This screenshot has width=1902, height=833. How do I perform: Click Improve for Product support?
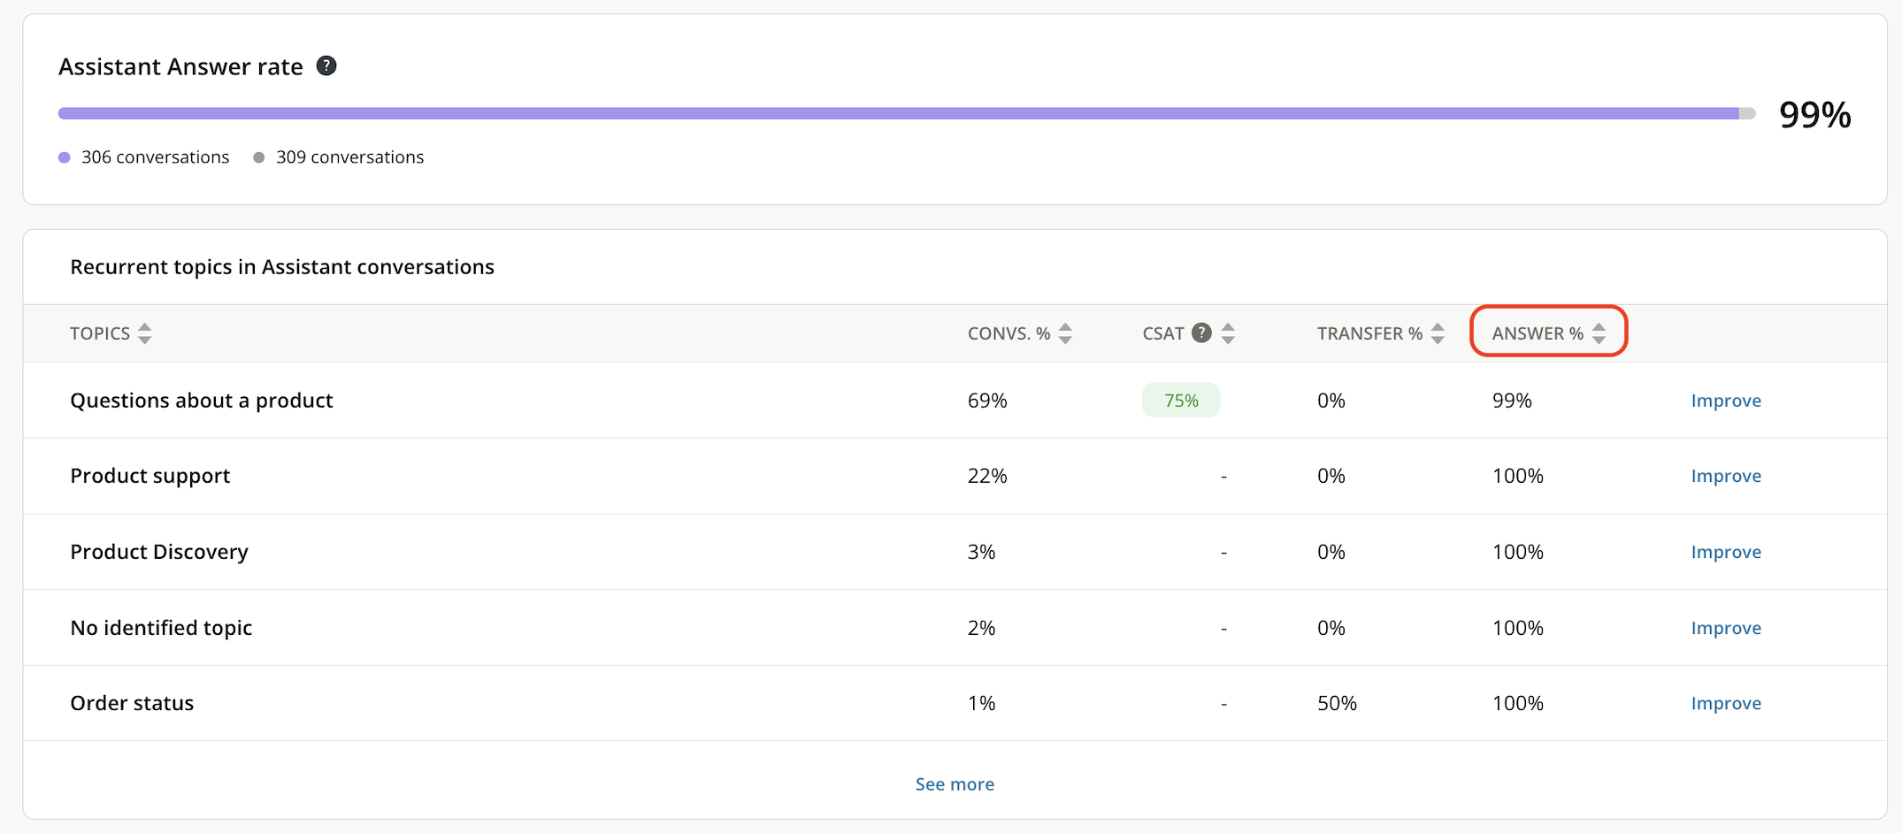click(1725, 476)
